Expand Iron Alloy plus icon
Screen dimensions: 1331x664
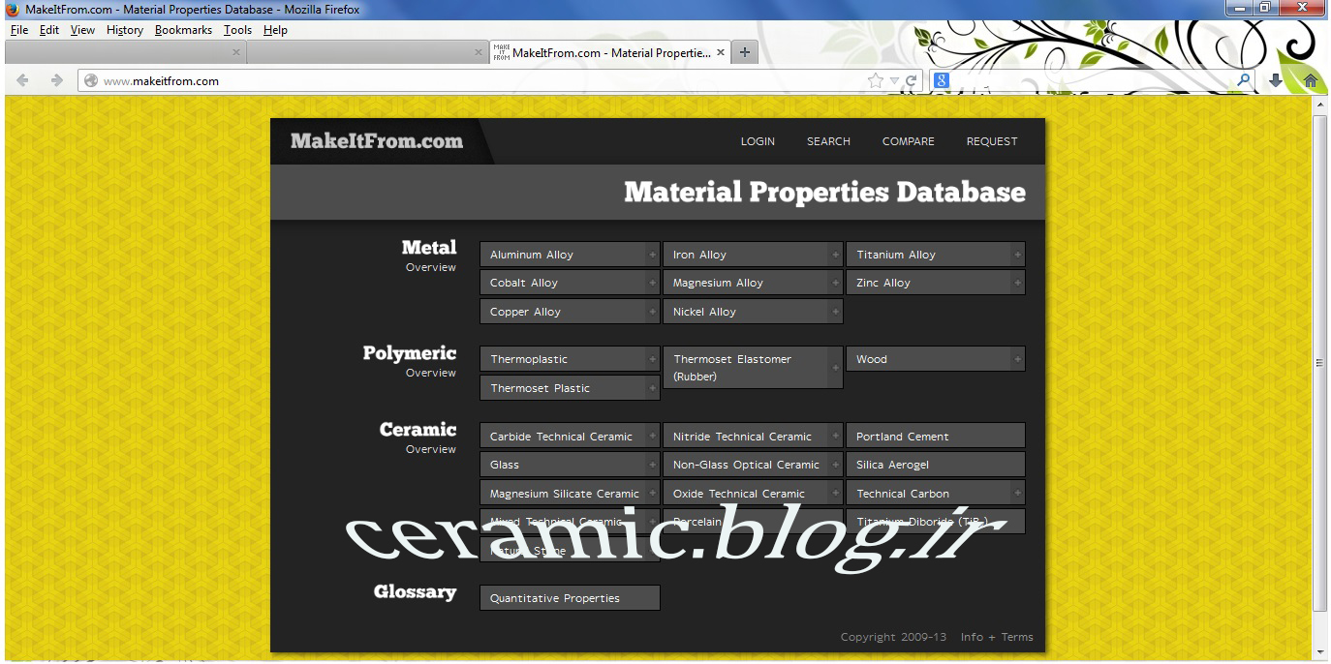[835, 255]
